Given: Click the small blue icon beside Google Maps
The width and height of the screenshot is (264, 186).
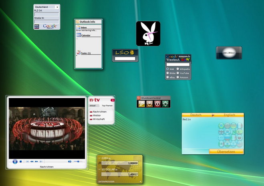Looking at the screenshot, I should [36, 26].
